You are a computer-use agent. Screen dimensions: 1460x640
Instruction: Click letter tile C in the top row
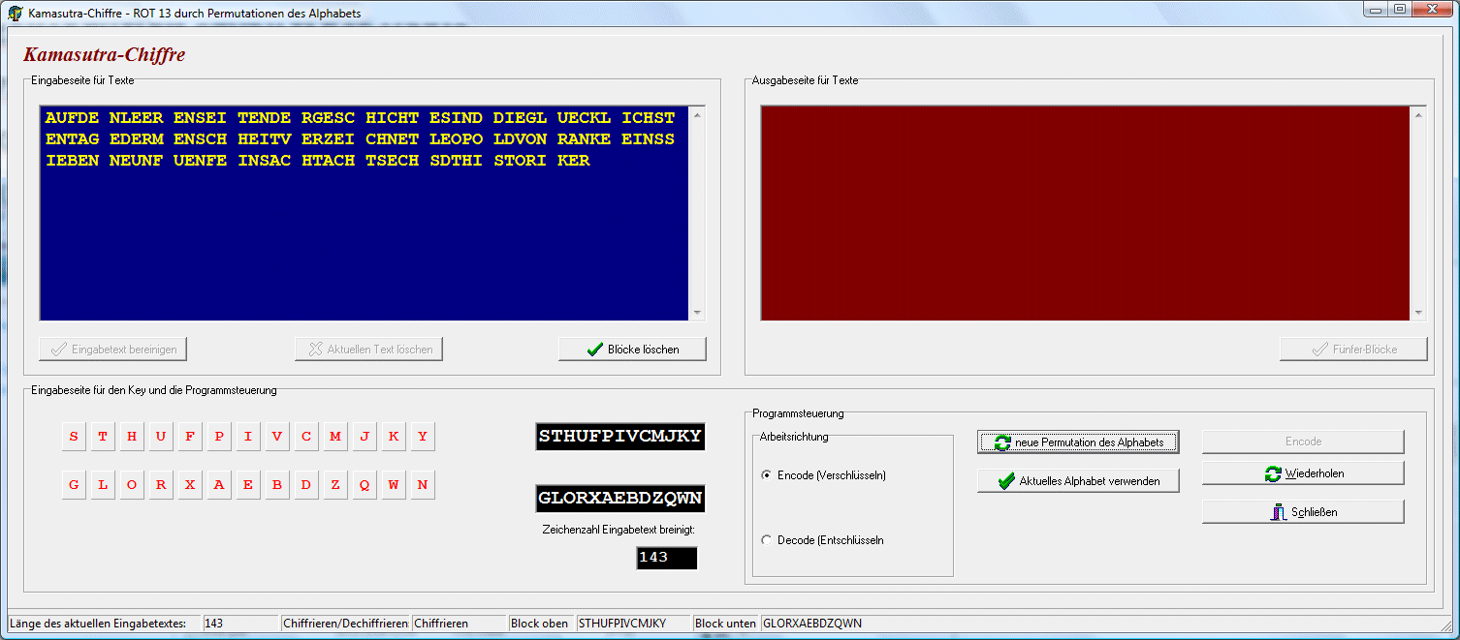pyautogui.click(x=306, y=437)
